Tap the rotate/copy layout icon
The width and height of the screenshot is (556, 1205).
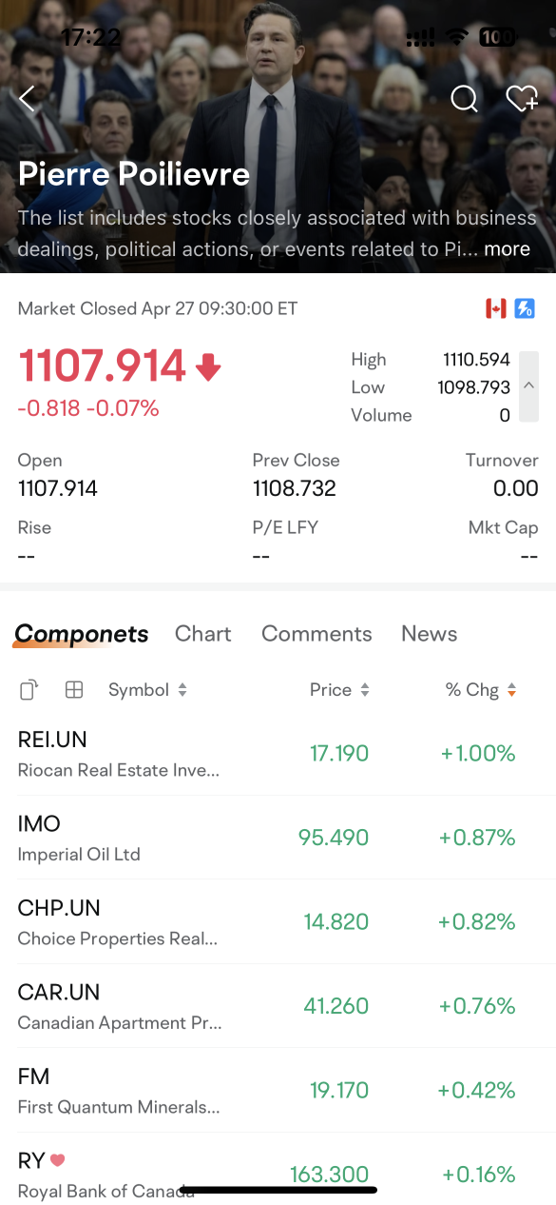tap(29, 690)
